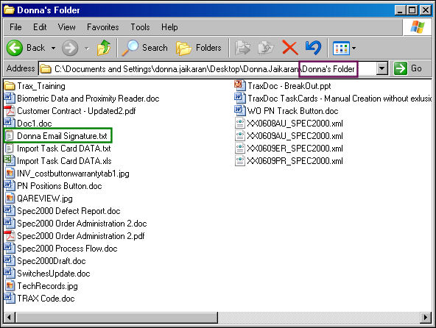Click the Copy To toolbar icon
Image resolution: width=436 pixels, height=328 pixels.
(266, 48)
